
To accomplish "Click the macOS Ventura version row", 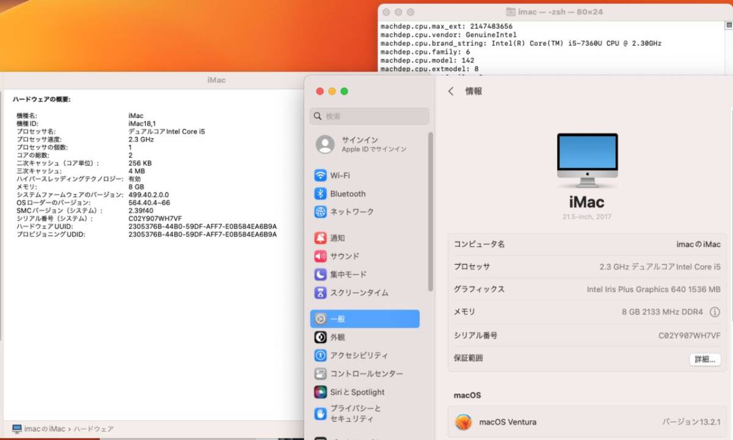I will 586,422.
